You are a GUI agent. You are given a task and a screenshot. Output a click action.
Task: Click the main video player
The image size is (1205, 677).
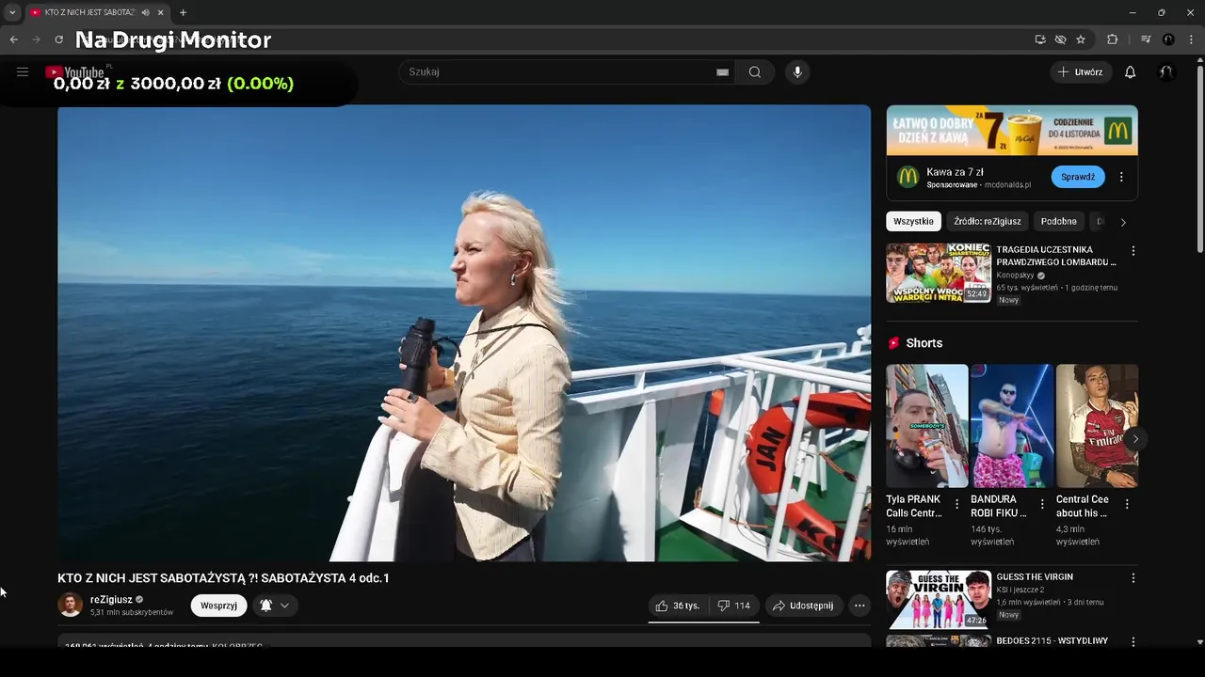[x=464, y=333]
